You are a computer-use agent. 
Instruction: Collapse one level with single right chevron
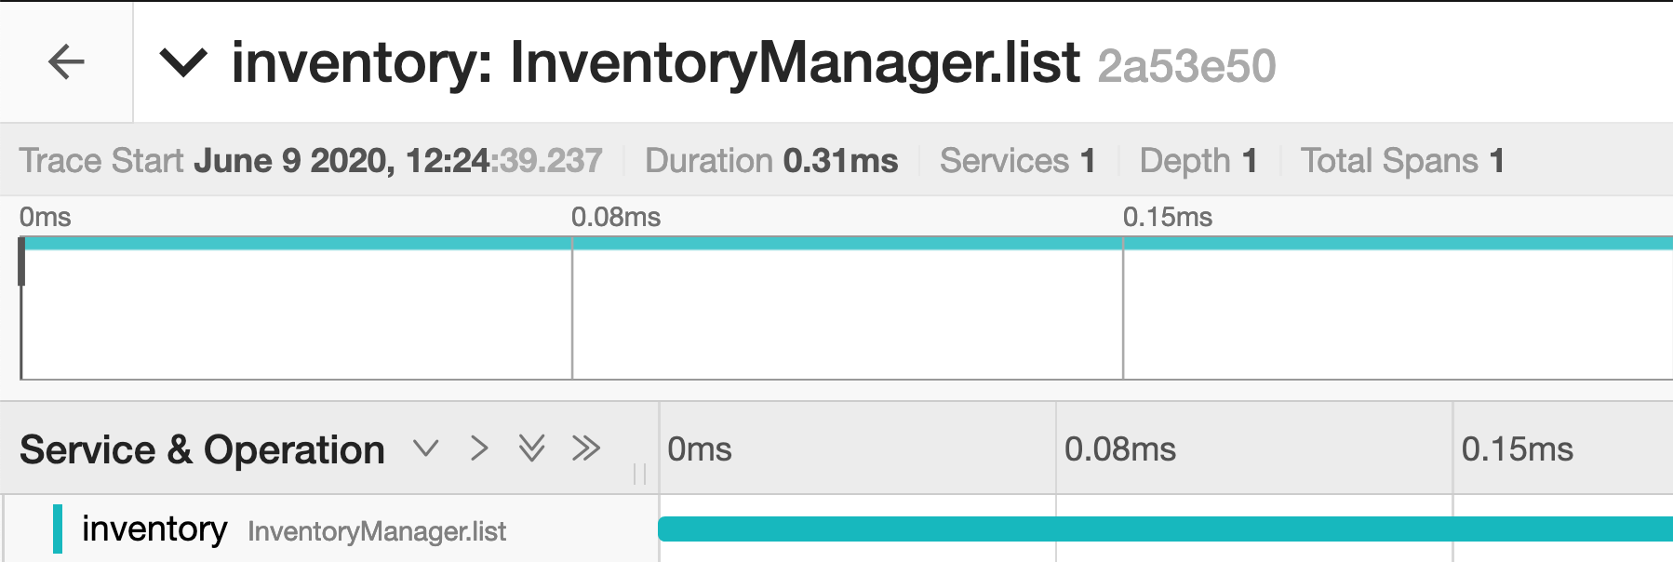[479, 448]
